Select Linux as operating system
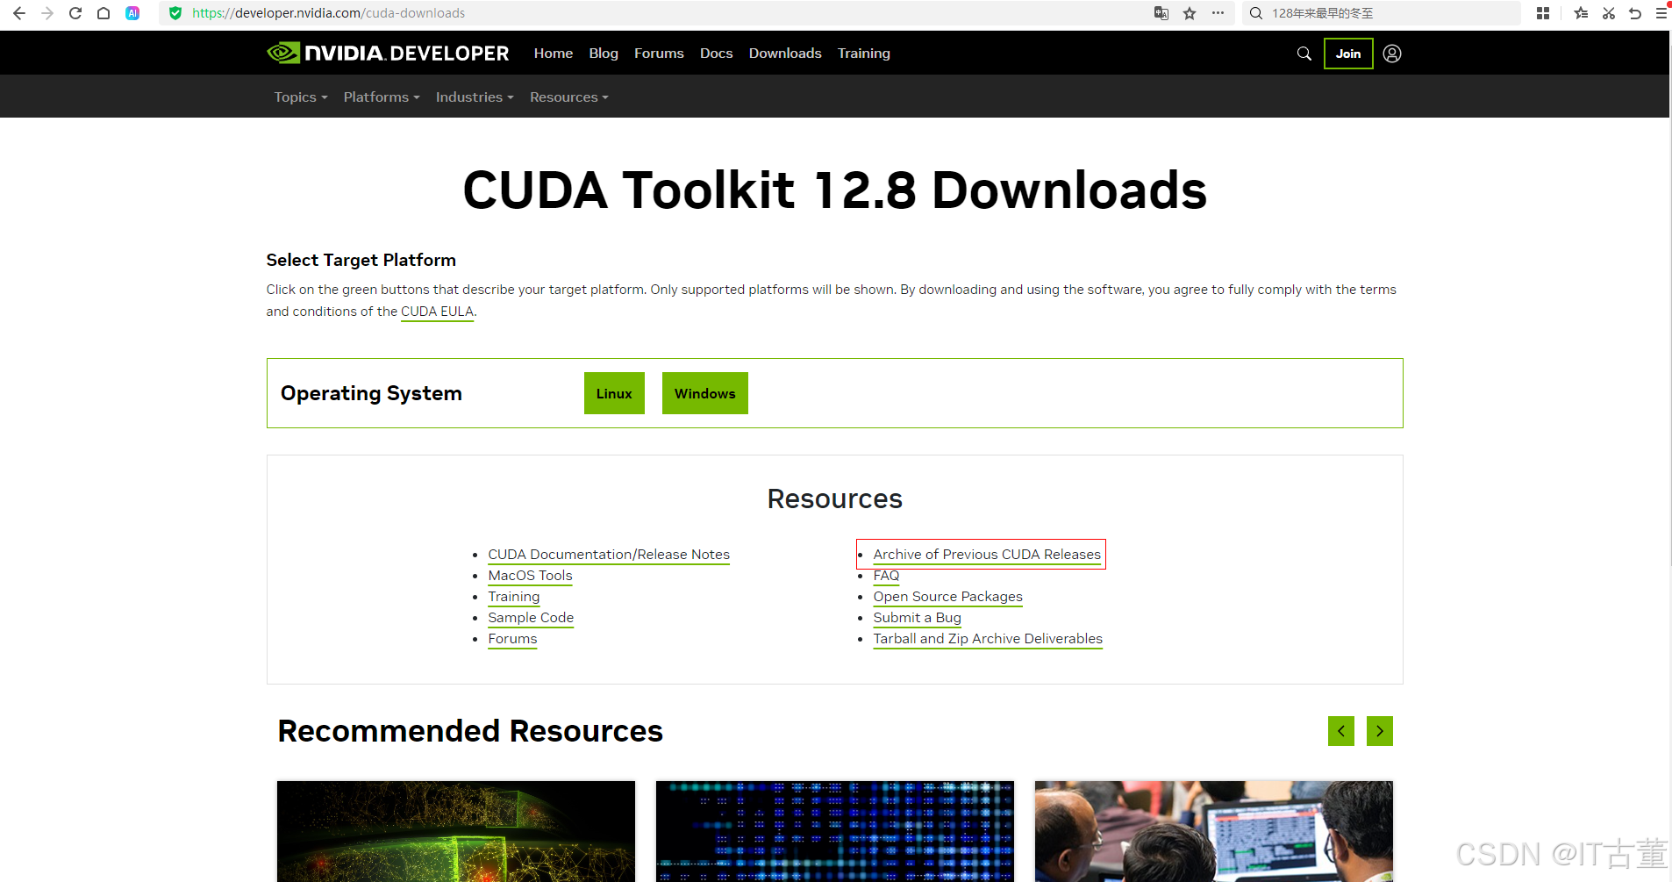Image resolution: width=1672 pixels, height=882 pixels. (x=614, y=393)
